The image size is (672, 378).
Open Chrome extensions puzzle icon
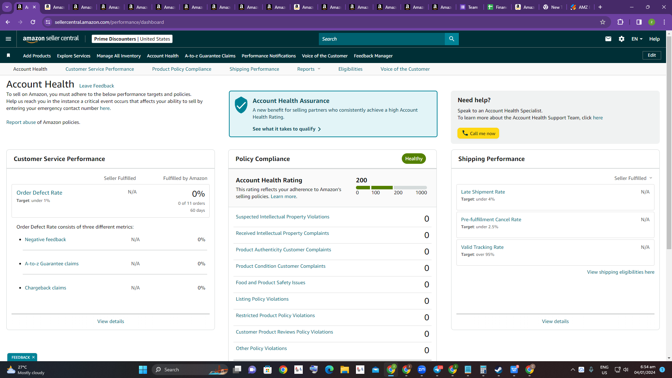pyautogui.click(x=620, y=22)
